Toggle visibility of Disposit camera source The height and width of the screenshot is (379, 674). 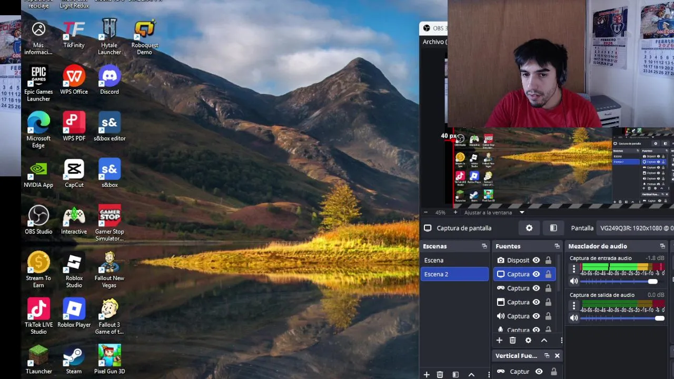tap(536, 260)
